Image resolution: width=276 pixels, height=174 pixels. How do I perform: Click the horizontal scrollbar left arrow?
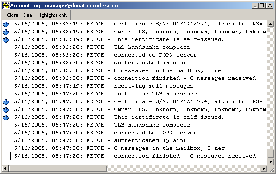tap(5, 168)
